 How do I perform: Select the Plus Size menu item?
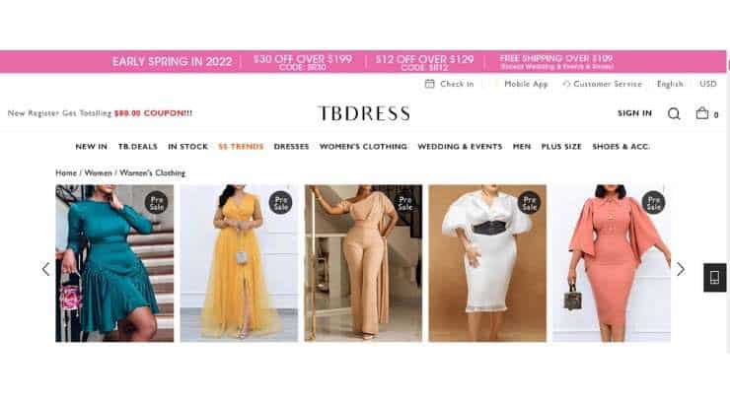tap(561, 147)
